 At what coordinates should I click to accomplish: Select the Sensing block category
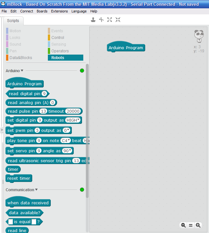[x=59, y=44]
